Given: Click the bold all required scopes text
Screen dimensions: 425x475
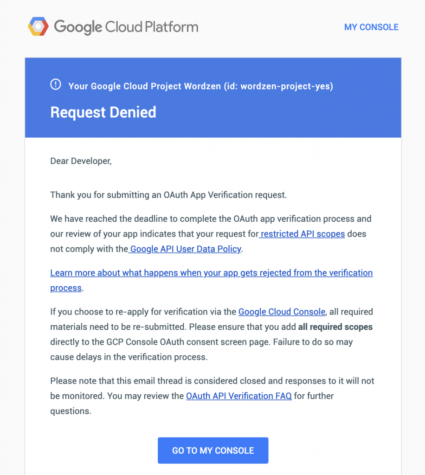Looking at the screenshot, I should point(335,327).
